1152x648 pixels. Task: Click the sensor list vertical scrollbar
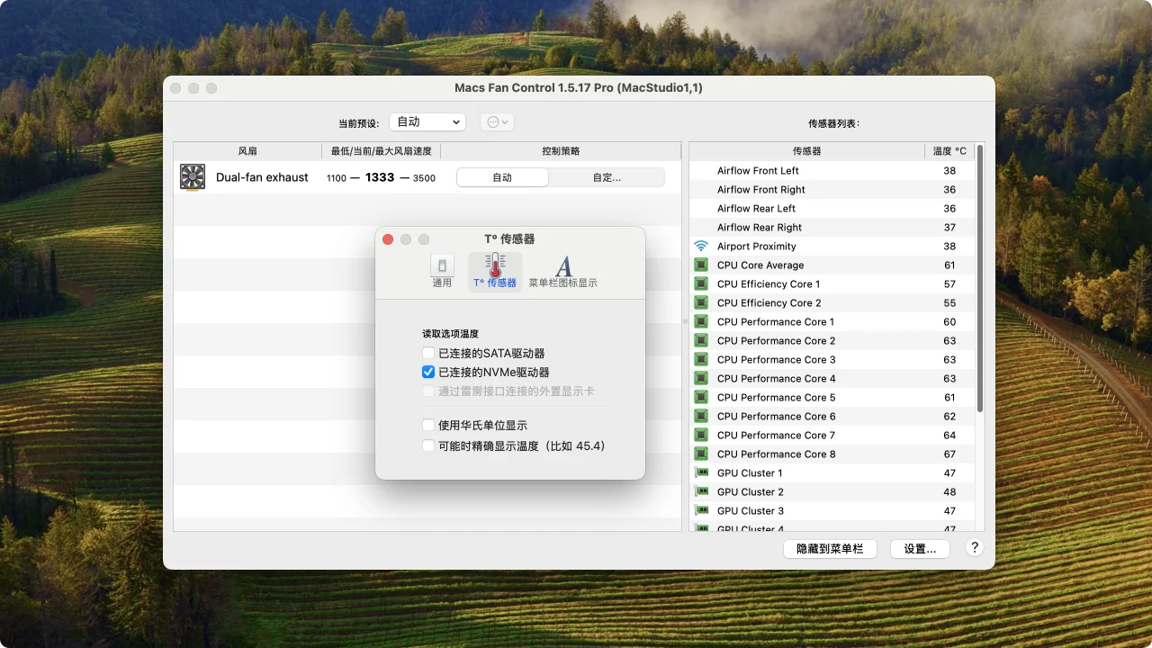click(979, 279)
